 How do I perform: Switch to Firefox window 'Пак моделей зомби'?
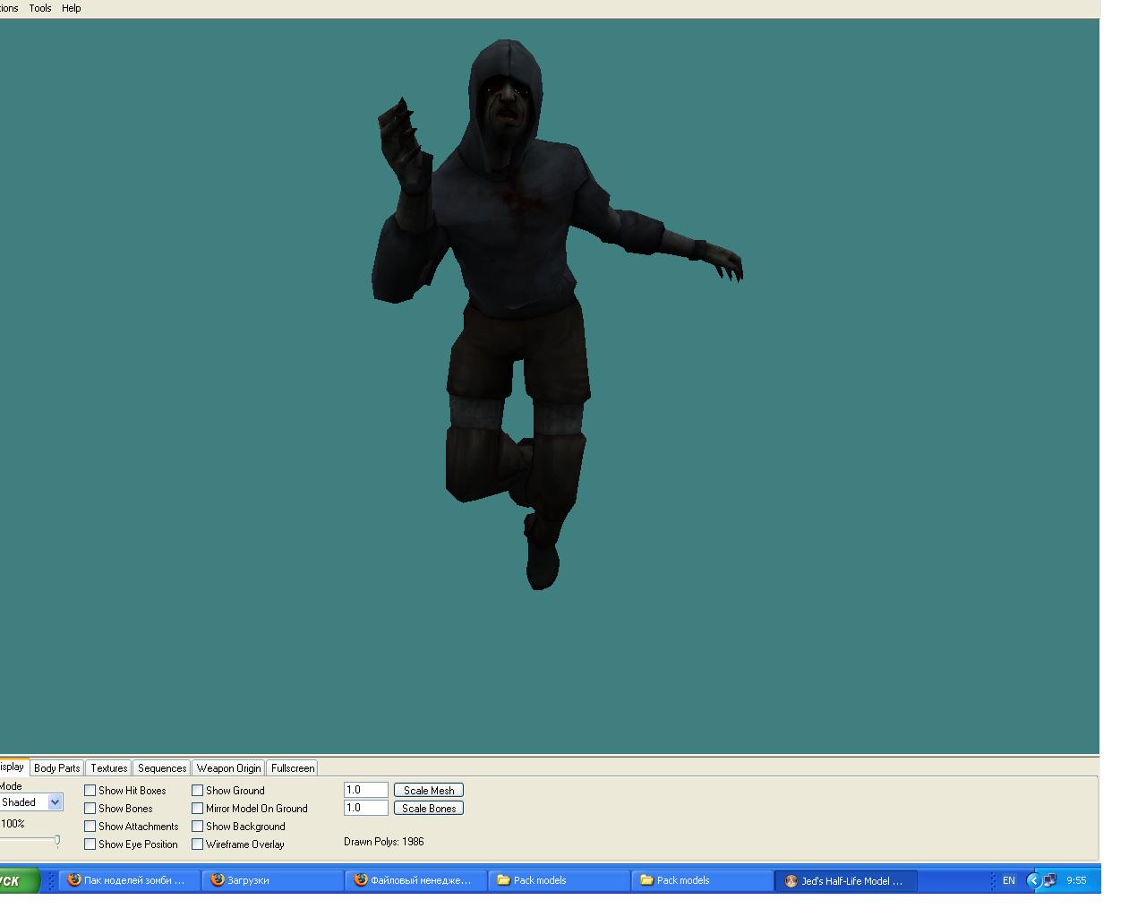tap(129, 881)
